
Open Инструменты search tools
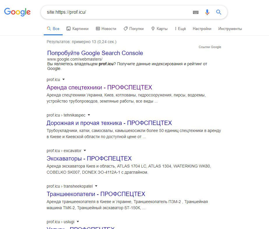click(230, 29)
